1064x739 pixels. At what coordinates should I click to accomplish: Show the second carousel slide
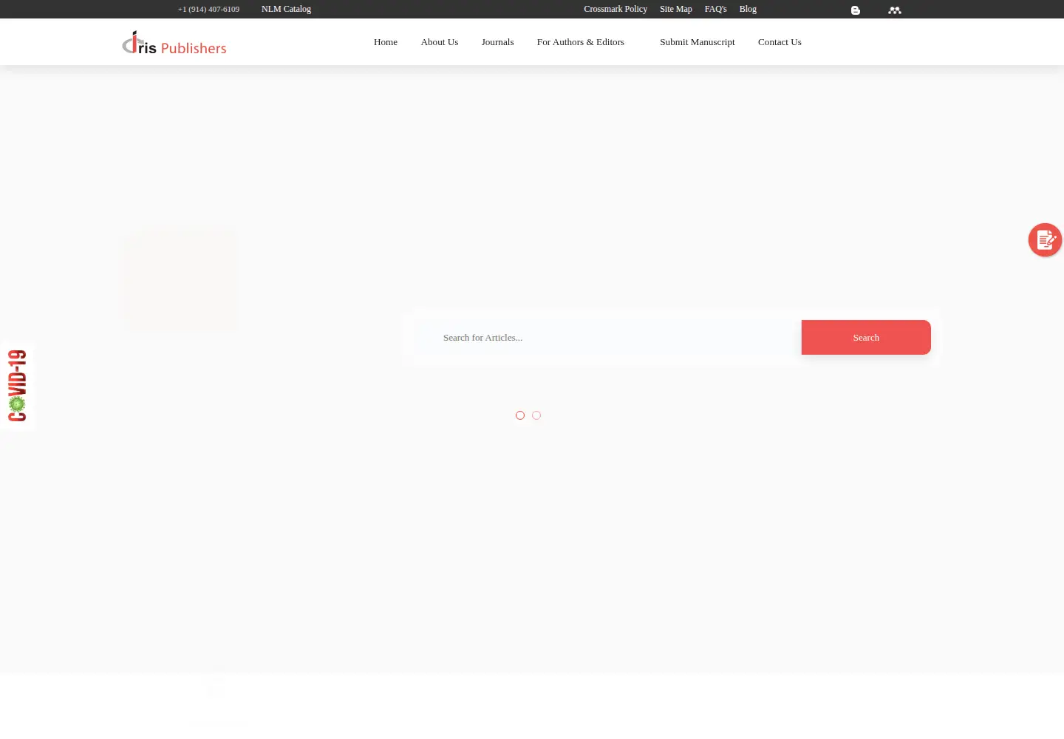536,415
